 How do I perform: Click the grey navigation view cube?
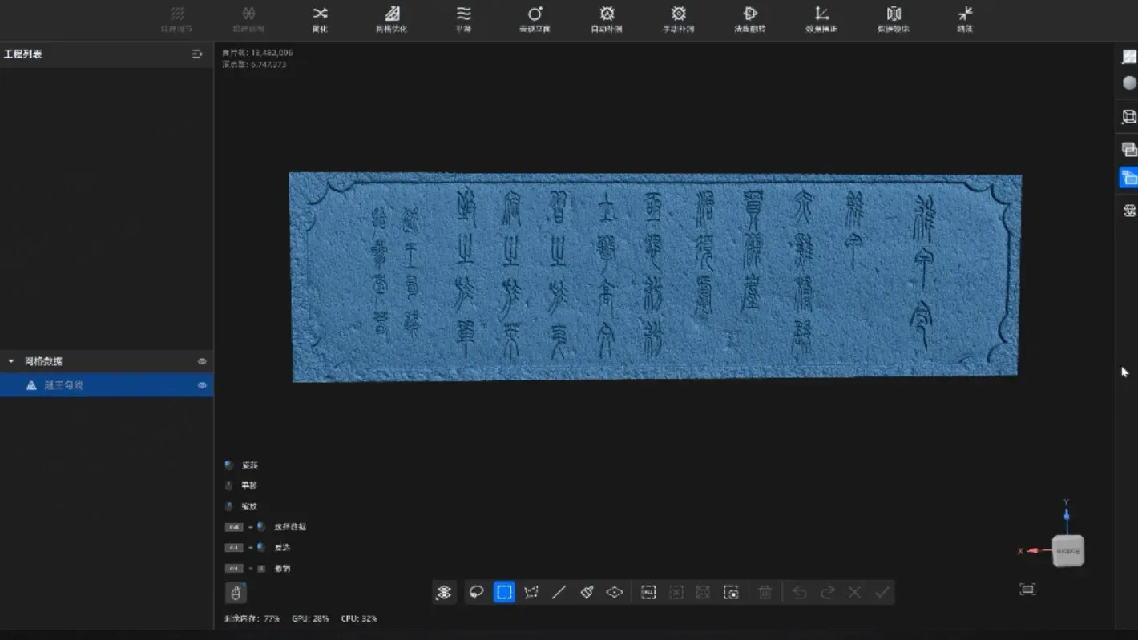[1067, 551]
